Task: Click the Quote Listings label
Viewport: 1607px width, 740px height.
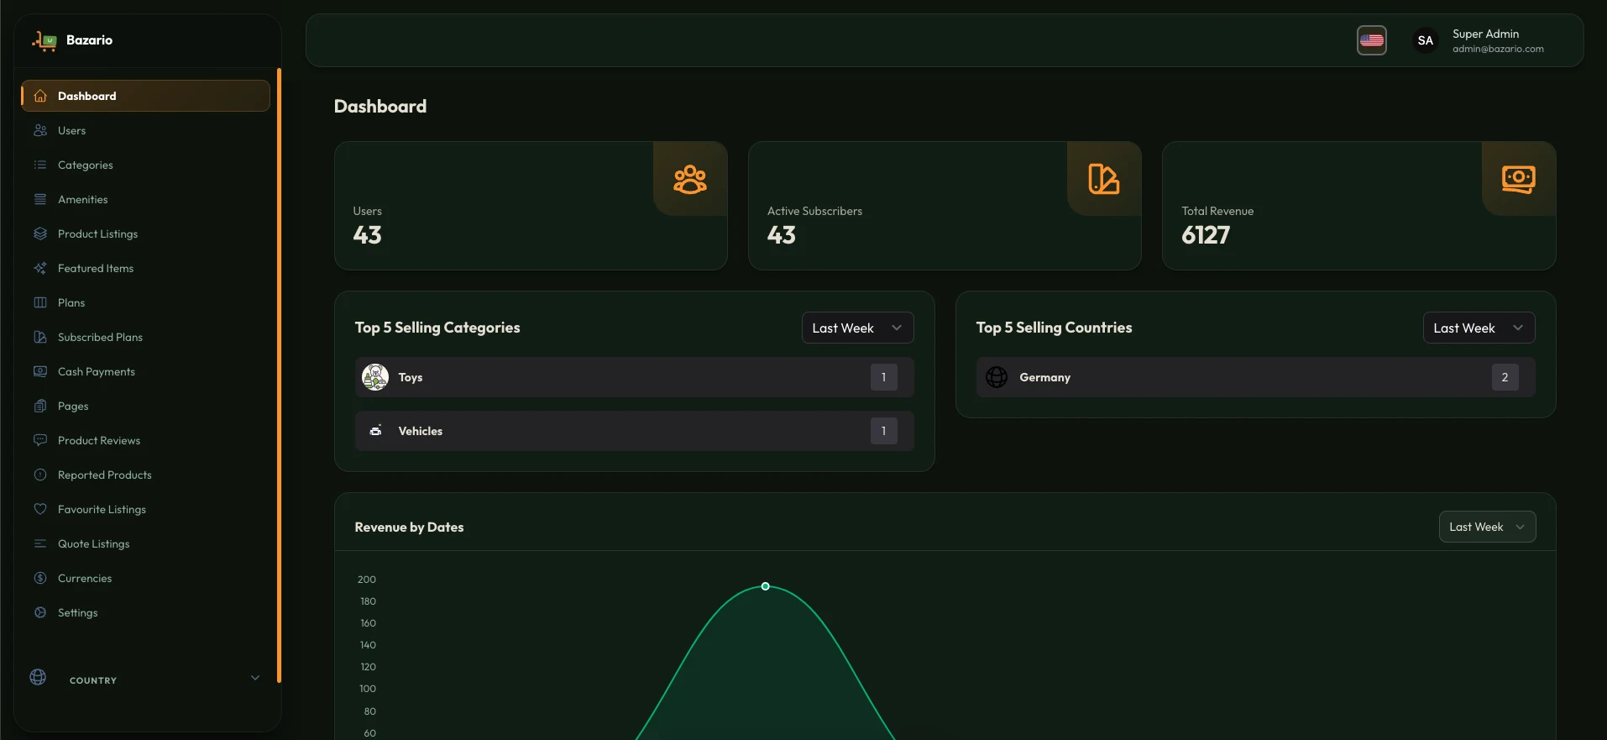Action: pyautogui.click(x=93, y=544)
